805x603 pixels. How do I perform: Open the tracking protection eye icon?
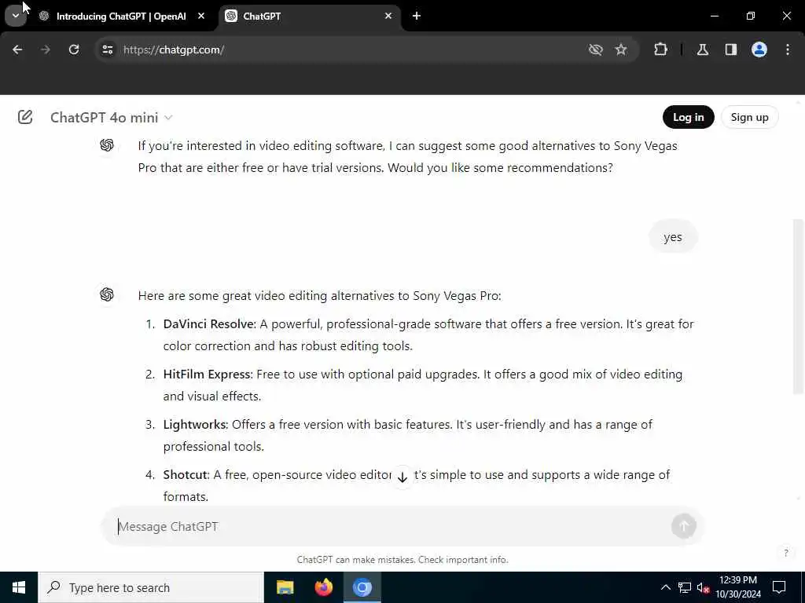596,49
